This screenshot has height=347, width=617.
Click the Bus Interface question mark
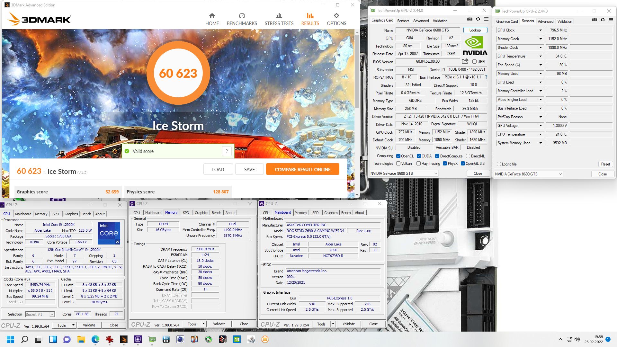pyautogui.click(x=486, y=77)
